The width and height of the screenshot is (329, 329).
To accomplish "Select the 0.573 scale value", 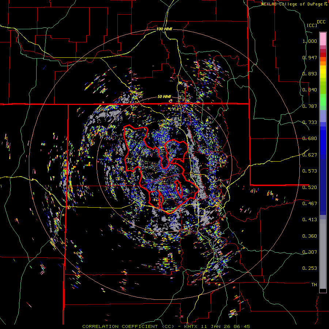I will click(310, 171).
